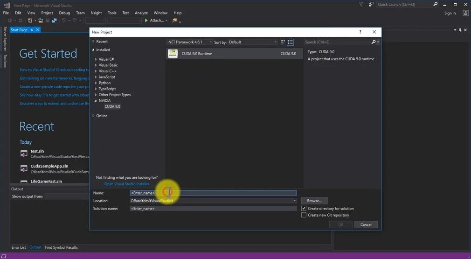Screen dimensions: 471x259
Task: Click the template Search box
Action: point(337,42)
